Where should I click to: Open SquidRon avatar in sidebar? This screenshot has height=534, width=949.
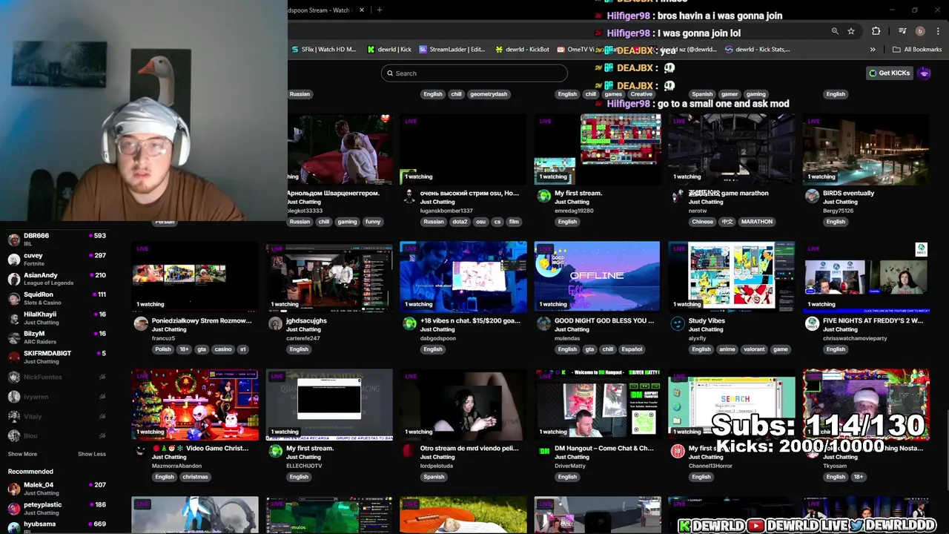tap(13, 298)
